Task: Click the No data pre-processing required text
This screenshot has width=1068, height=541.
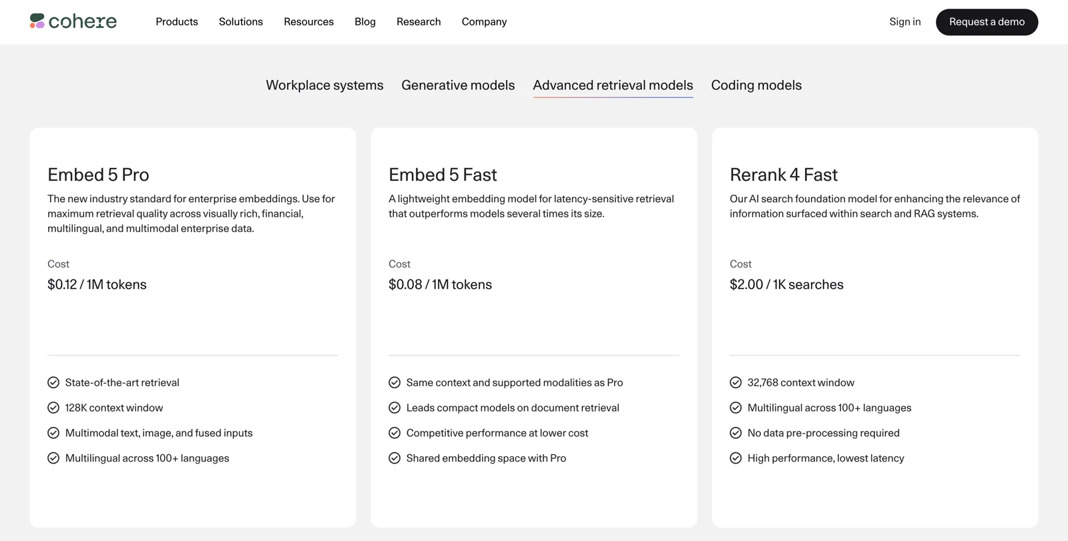Action: (x=824, y=433)
